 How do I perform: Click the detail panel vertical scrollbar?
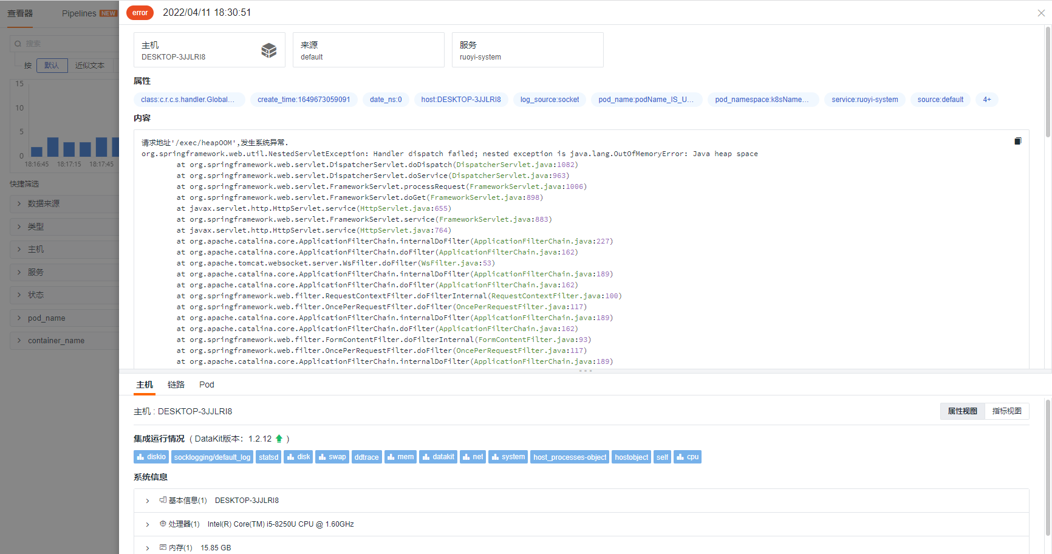pyautogui.click(x=1048, y=81)
